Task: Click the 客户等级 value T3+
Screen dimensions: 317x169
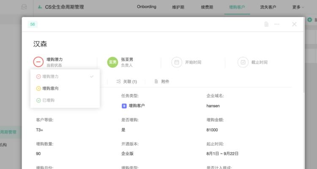Action: click(x=39, y=130)
